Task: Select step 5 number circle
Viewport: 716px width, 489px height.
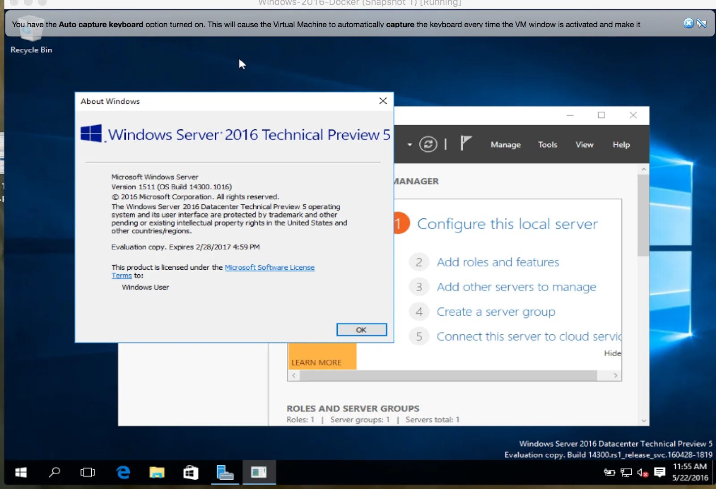Action: coord(419,336)
